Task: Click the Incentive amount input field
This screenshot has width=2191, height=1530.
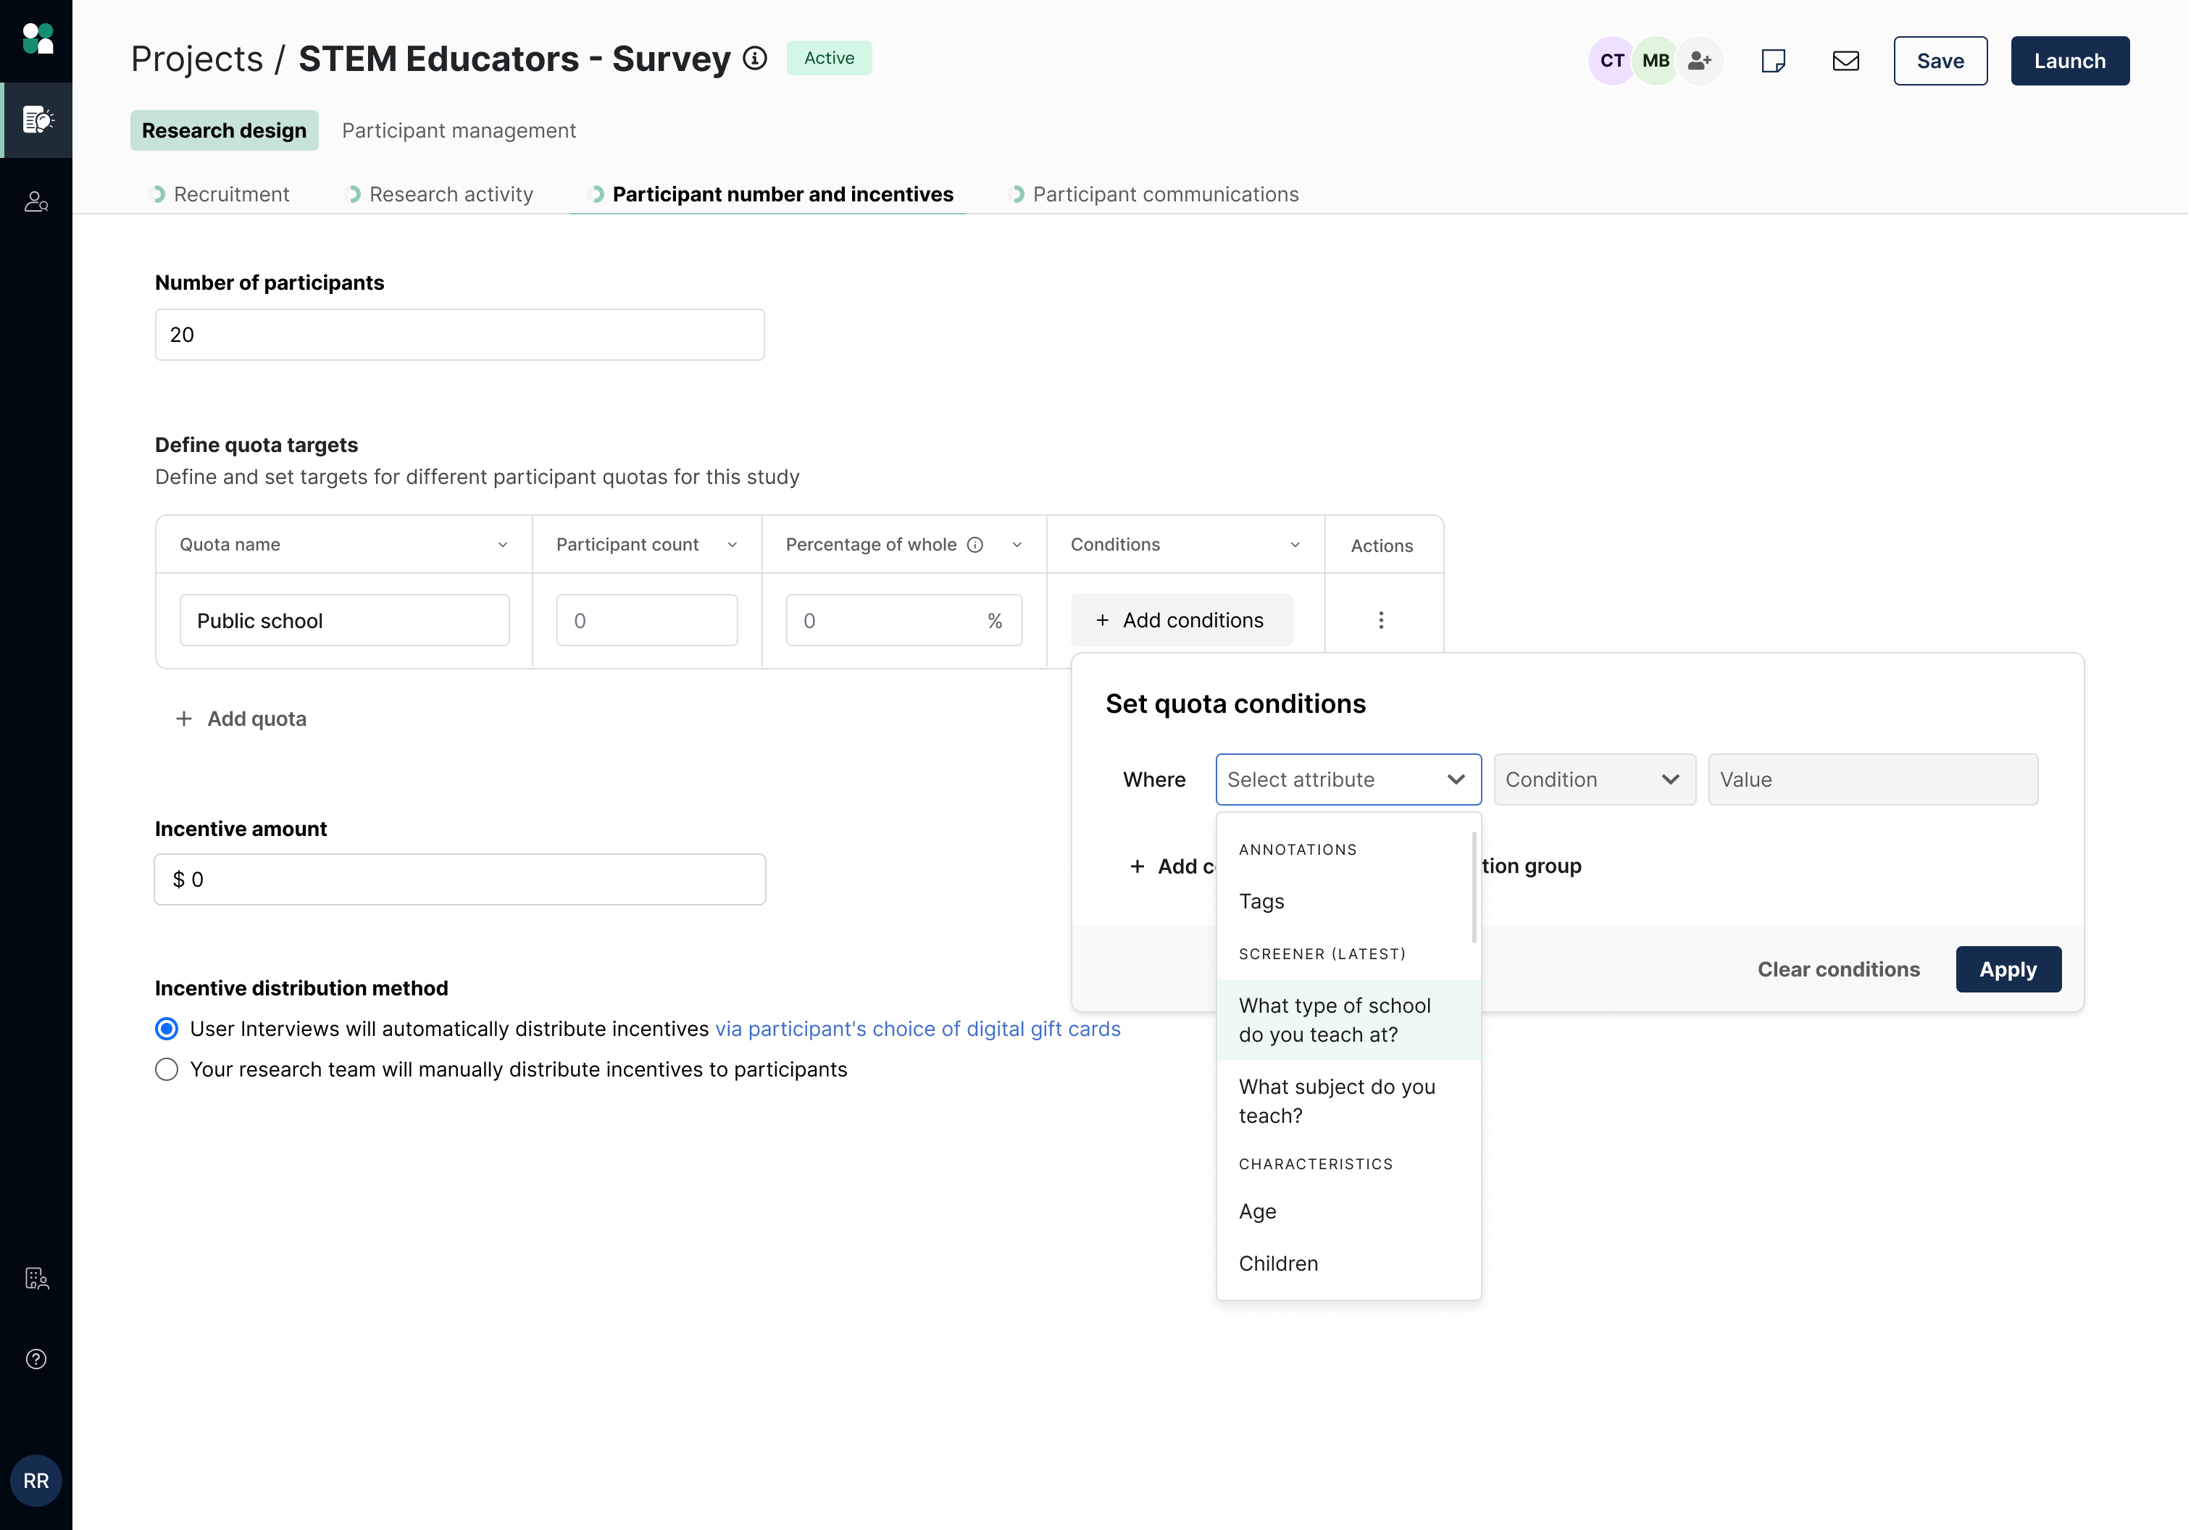Action: click(460, 879)
